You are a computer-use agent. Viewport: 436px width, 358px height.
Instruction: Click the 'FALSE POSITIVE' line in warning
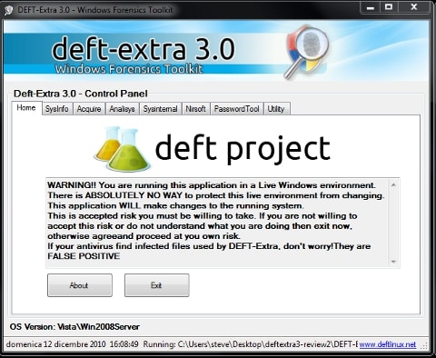[x=84, y=256]
